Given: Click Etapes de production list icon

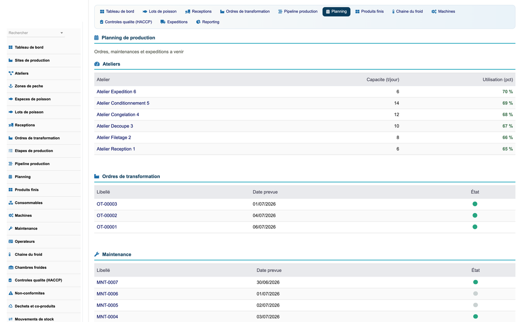Looking at the screenshot, I should pyautogui.click(x=11, y=151).
